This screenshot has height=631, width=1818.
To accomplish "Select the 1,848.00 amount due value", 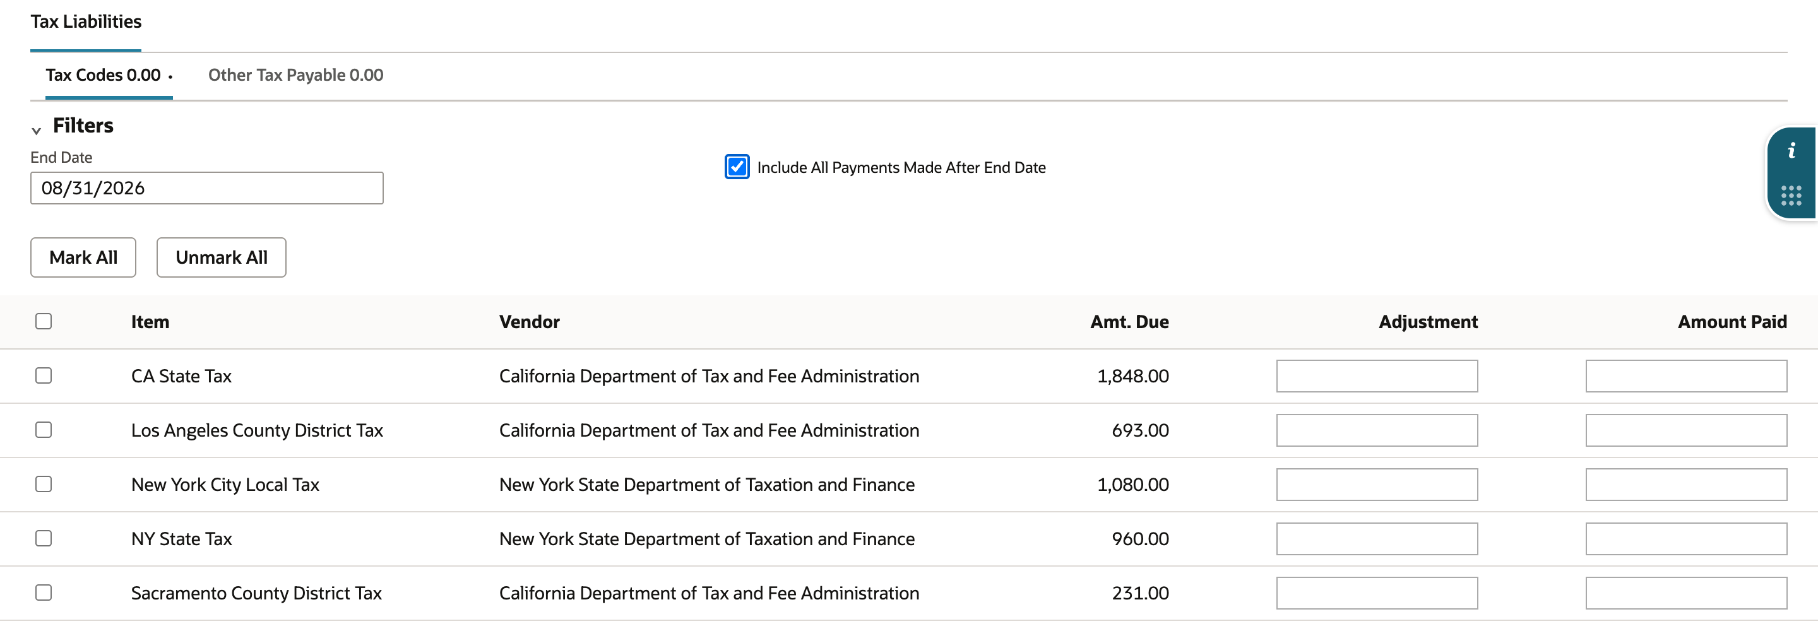I will click(x=1132, y=376).
